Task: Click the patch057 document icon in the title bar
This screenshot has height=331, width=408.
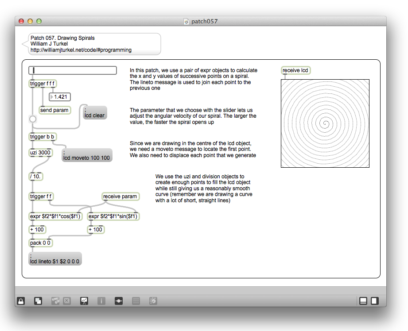Action: click(x=187, y=21)
